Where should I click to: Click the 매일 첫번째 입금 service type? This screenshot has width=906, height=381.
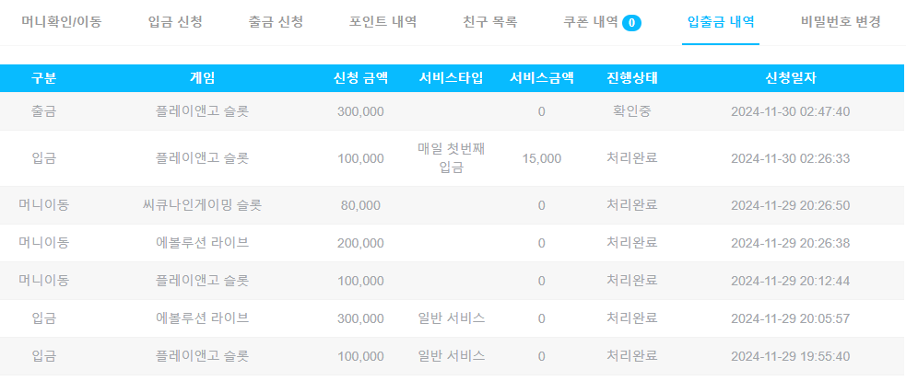pyautogui.click(x=451, y=158)
